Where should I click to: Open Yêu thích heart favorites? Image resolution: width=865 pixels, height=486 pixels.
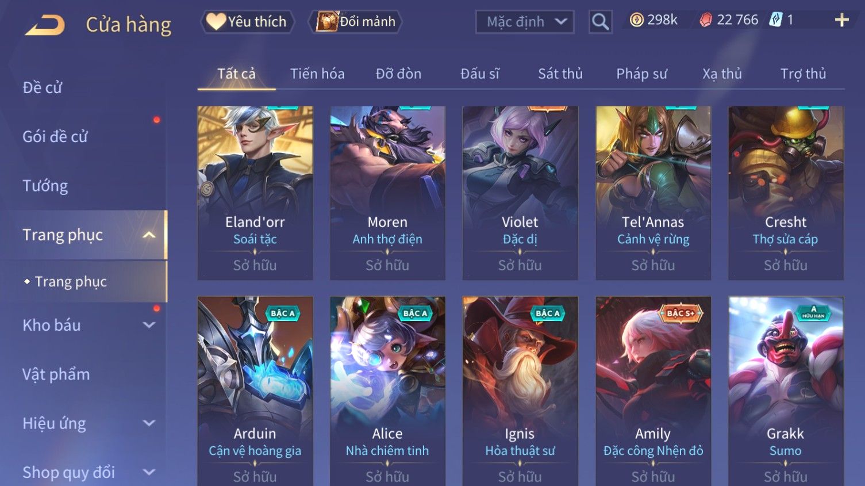tap(247, 22)
